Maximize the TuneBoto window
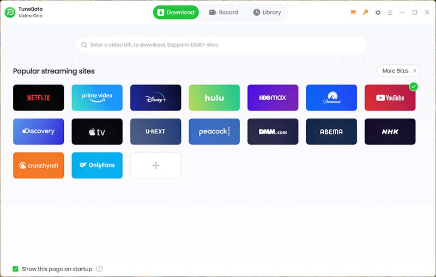The height and width of the screenshot is (277, 436). click(415, 13)
